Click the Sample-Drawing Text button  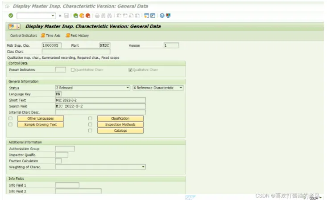coord(41,124)
